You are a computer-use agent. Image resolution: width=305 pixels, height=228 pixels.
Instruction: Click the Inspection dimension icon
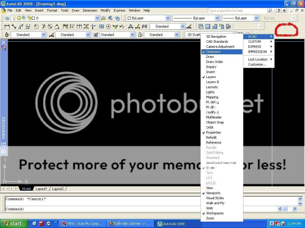click(x=115, y=26)
